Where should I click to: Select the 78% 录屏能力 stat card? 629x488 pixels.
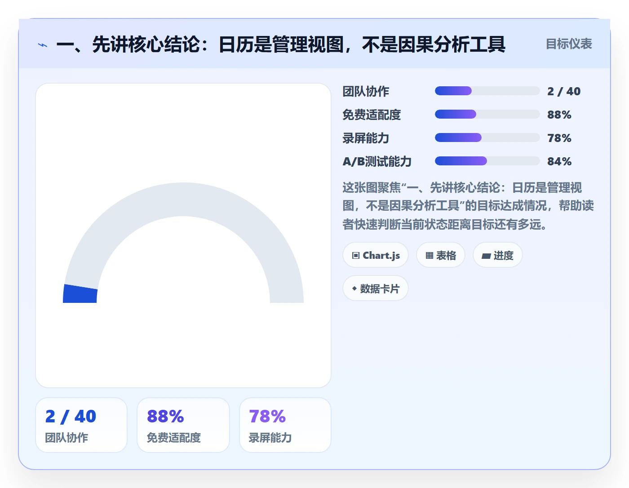(x=285, y=425)
